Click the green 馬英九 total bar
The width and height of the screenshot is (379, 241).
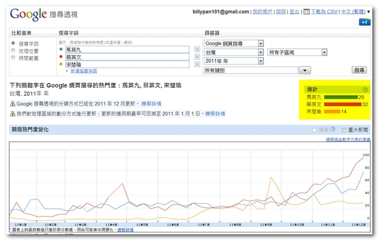341,97
